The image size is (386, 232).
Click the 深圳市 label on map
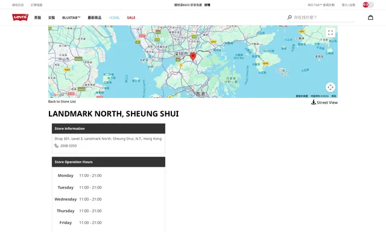(181, 54)
